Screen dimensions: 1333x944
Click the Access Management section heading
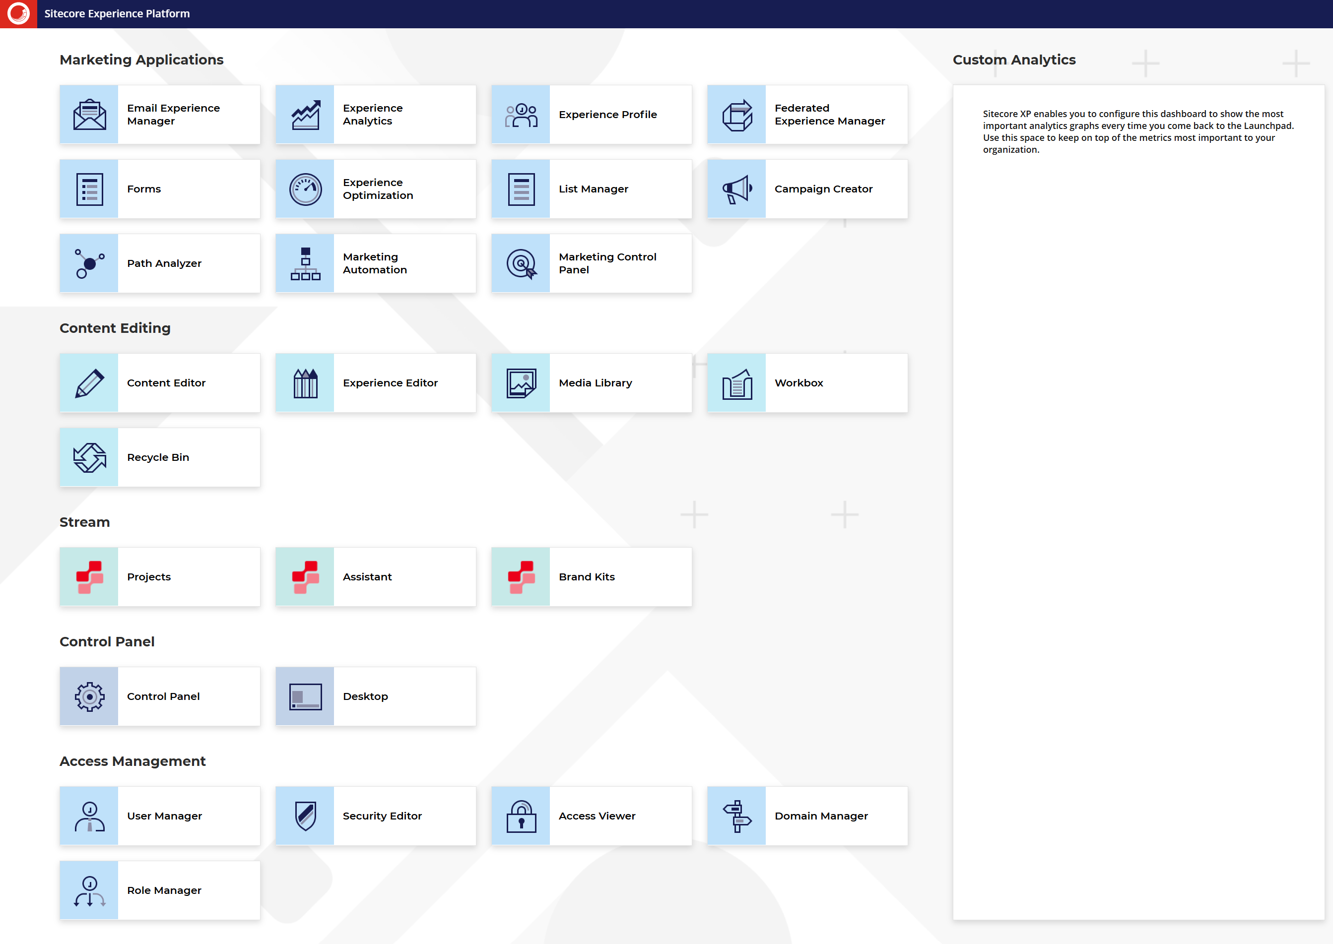coord(132,761)
